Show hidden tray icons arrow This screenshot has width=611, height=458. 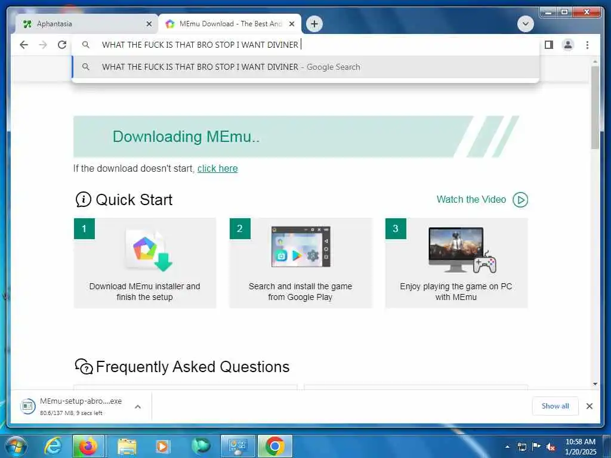pos(507,447)
